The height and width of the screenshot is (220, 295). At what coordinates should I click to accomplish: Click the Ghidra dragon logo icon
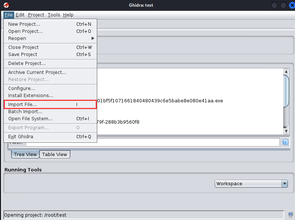[x=6, y=5]
